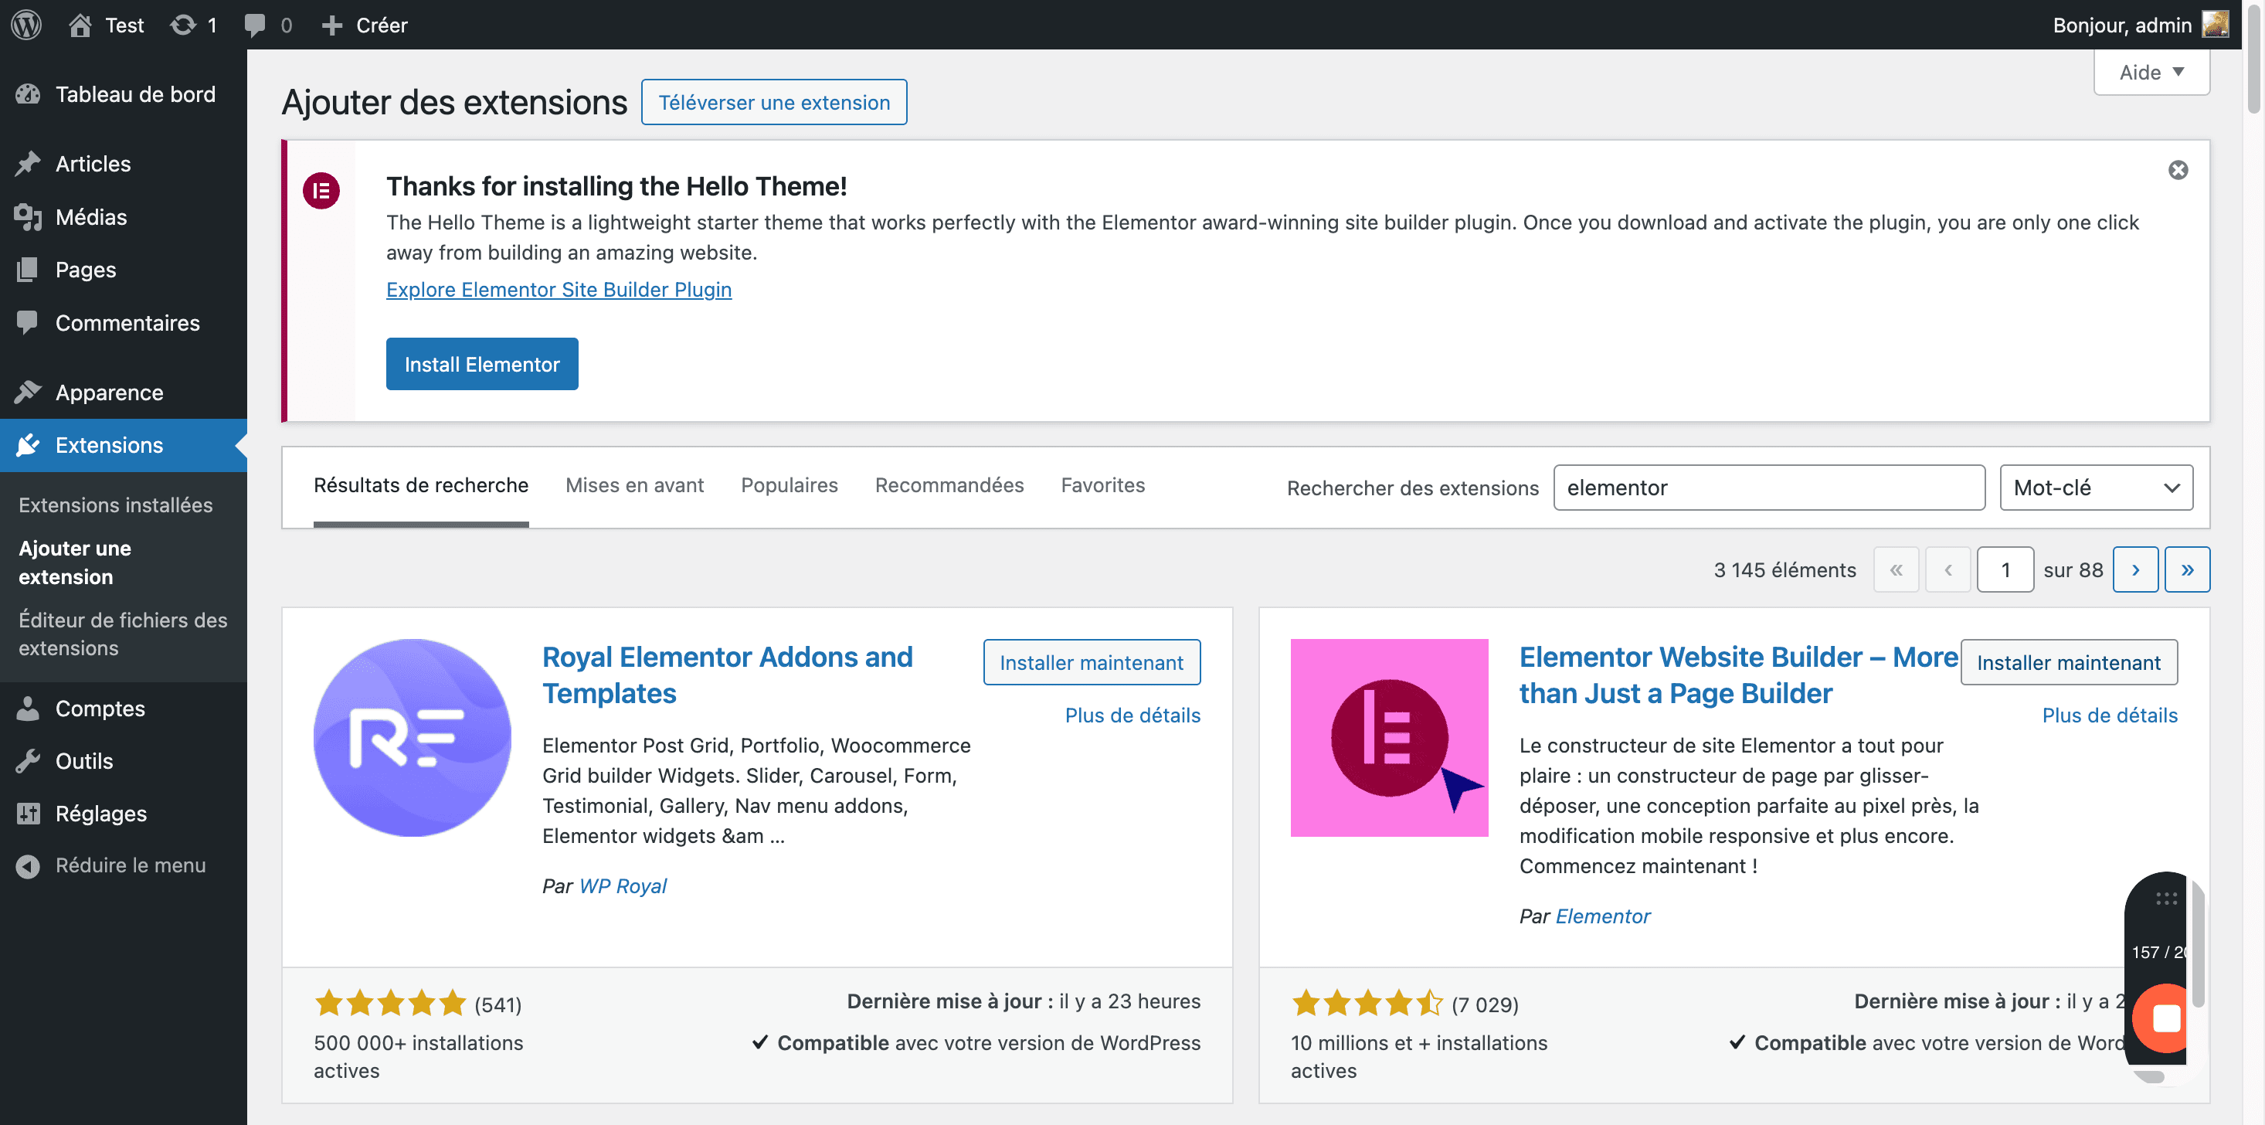2265x1125 pixels.
Task: Open the admin avatar in the top bar
Action: pos(2216,25)
